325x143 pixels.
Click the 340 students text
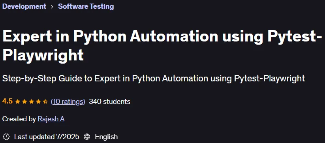pyautogui.click(x=110, y=102)
